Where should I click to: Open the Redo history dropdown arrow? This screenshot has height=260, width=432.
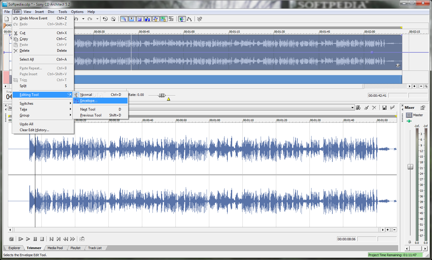[x=97, y=19]
